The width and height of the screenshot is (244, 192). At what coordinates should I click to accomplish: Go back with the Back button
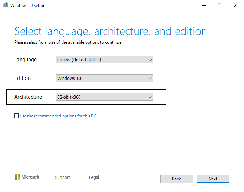[177, 179]
